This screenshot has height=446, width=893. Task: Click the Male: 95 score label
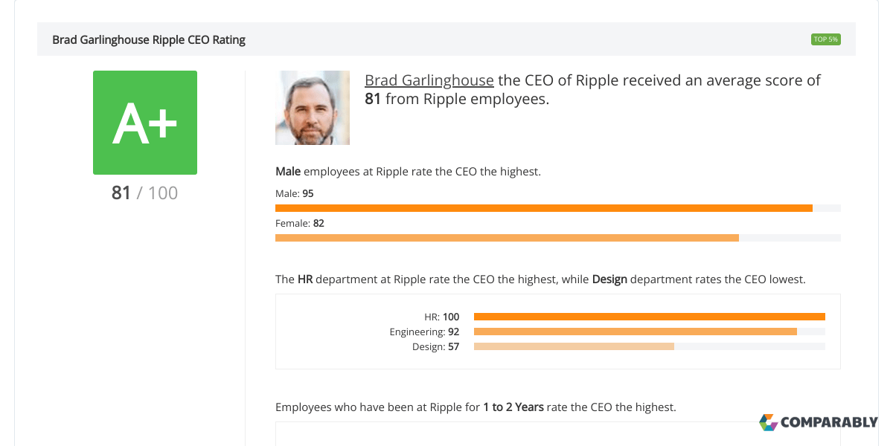pos(294,193)
